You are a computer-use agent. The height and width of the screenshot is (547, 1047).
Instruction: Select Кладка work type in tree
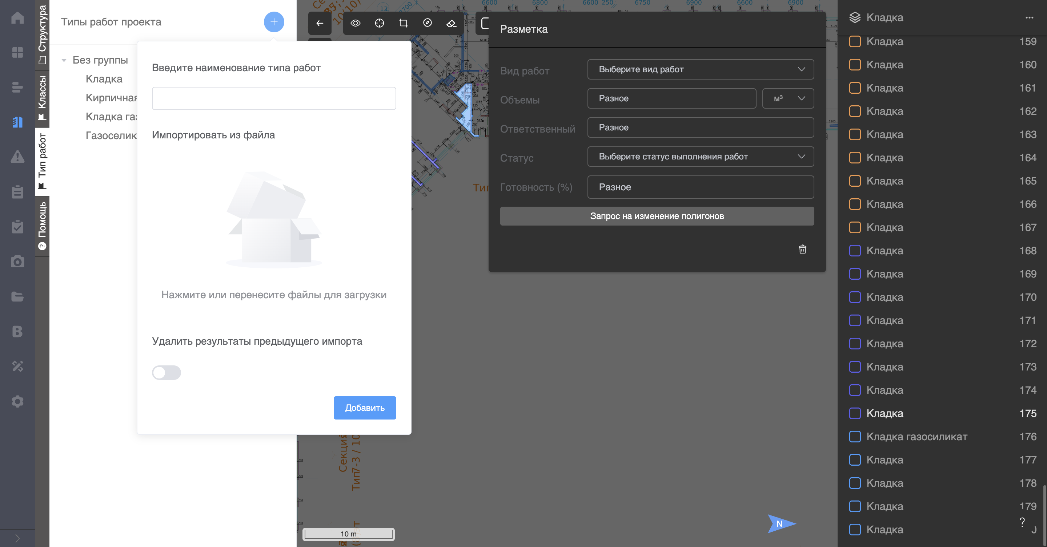pyautogui.click(x=104, y=79)
